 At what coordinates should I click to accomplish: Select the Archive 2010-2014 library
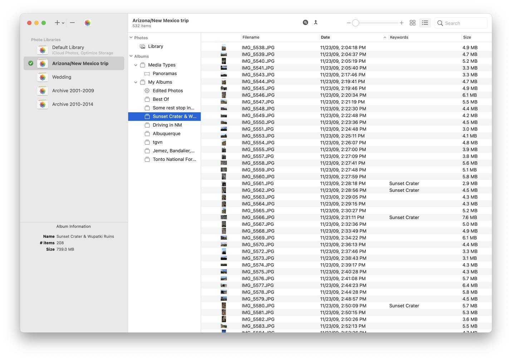[x=73, y=104]
